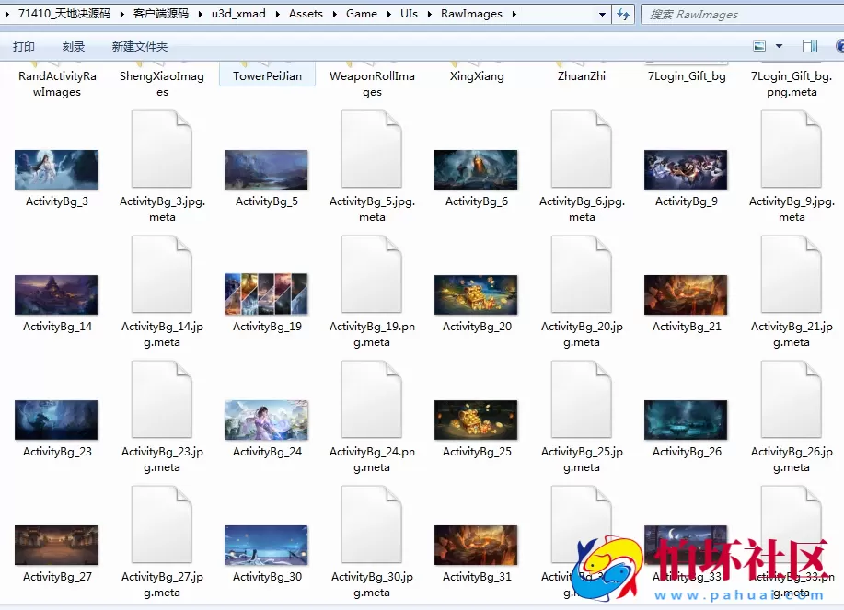This screenshot has width=844, height=610.
Task: Select the ActivityBg_20 treasure image thumbnail
Action: pyautogui.click(x=476, y=294)
